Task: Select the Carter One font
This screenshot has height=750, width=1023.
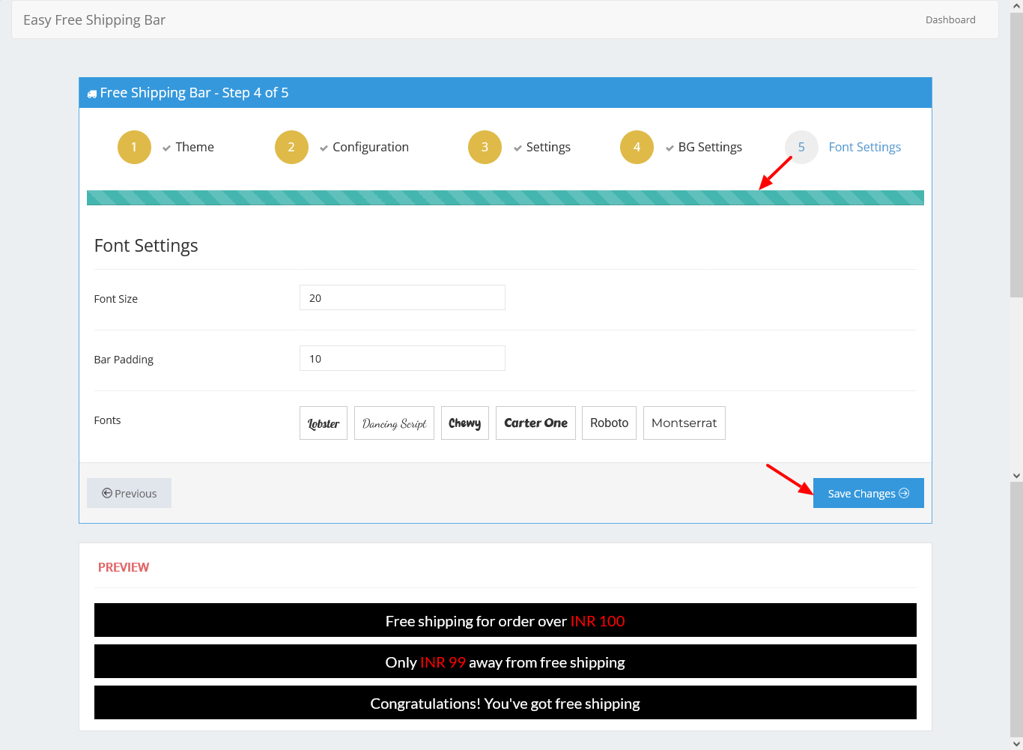Action: [x=535, y=423]
